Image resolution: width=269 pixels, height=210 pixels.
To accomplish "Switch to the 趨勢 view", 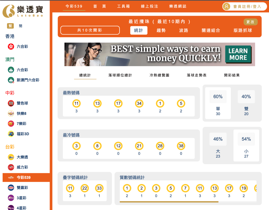I will 161,30.
